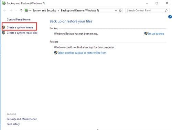Open the address bar history dropdown
172x130 pixels.
(116, 11)
